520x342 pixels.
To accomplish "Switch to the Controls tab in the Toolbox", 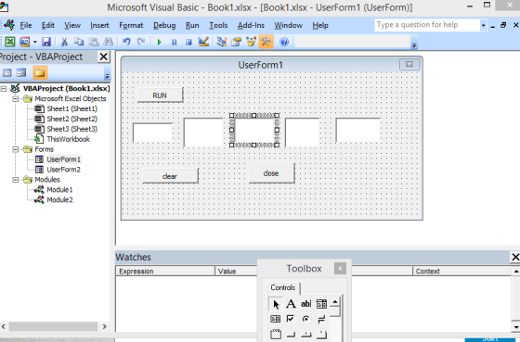I will pyautogui.click(x=283, y=287).
